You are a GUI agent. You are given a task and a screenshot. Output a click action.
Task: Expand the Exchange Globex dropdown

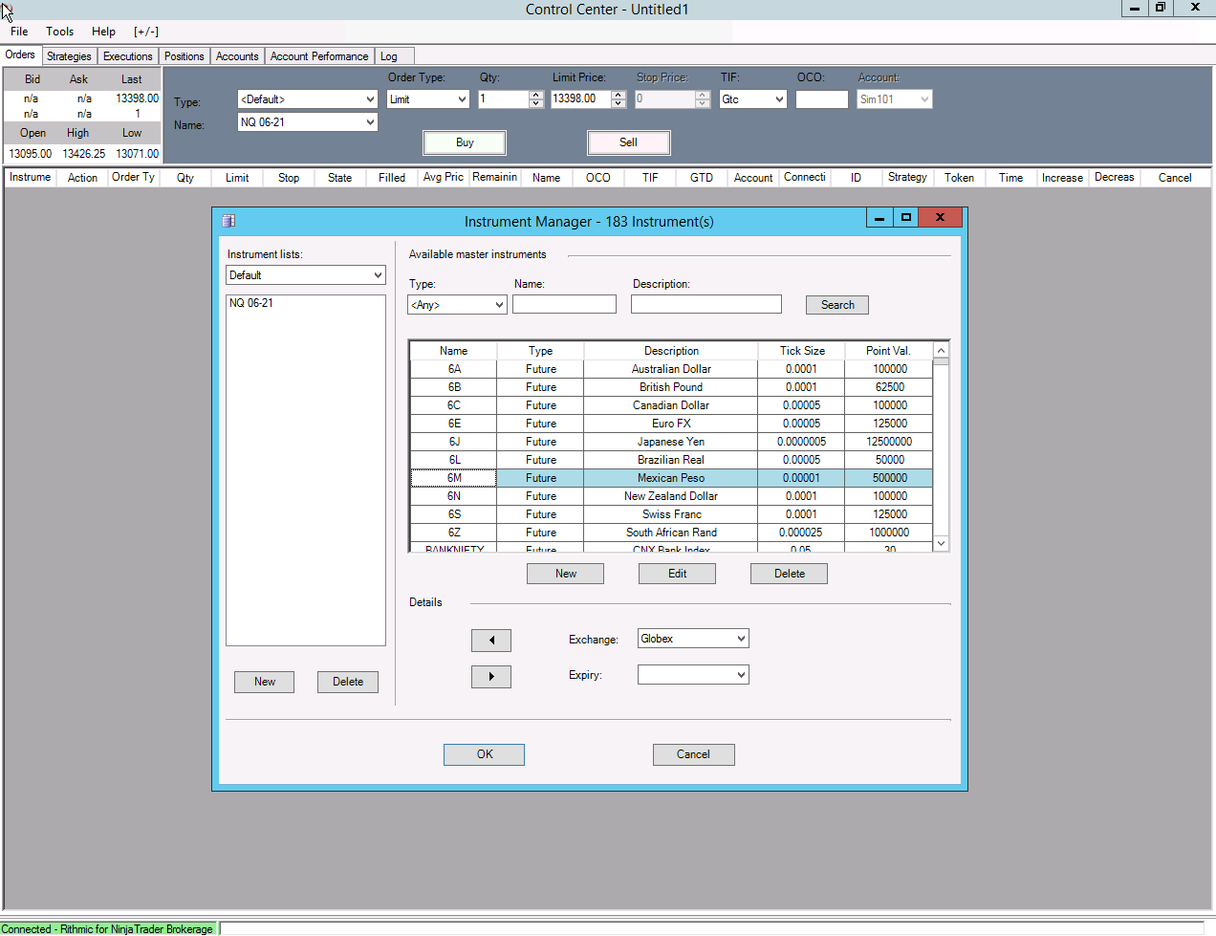click(741, 639)
